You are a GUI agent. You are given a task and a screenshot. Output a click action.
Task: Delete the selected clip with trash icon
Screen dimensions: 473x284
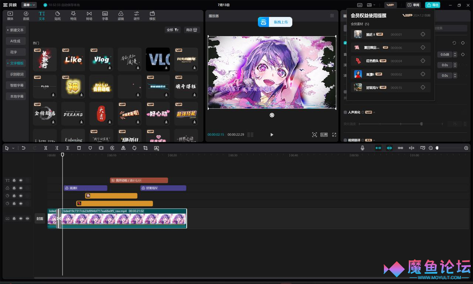(x=79, y=148)
